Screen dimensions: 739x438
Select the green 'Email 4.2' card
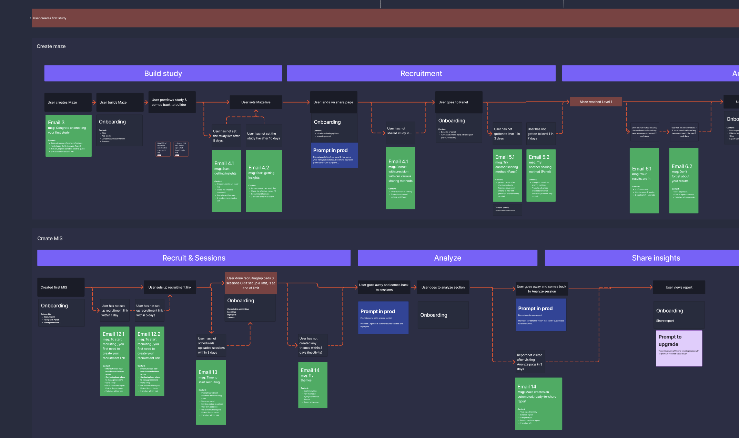tap(264, 181)
